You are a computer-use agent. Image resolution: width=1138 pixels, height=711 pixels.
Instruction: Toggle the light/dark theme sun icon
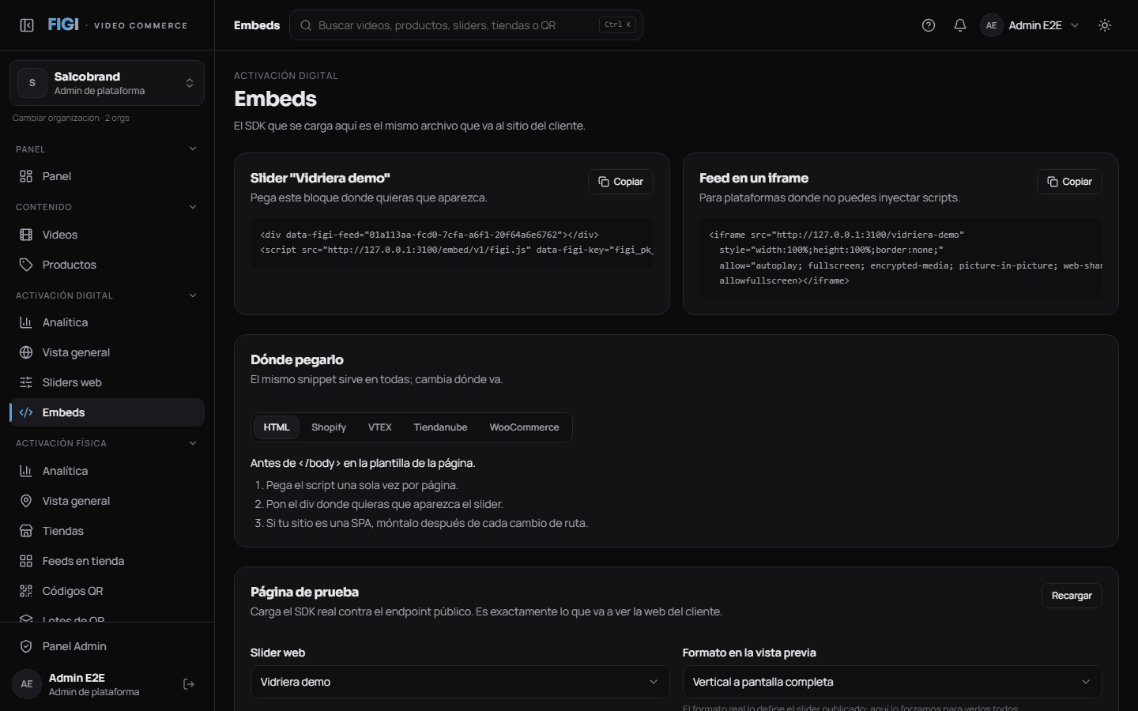coord(1105,25)
